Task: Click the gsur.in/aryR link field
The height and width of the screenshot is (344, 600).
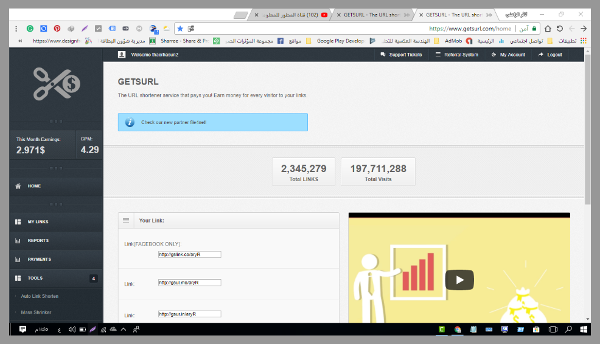Action: 189,314
